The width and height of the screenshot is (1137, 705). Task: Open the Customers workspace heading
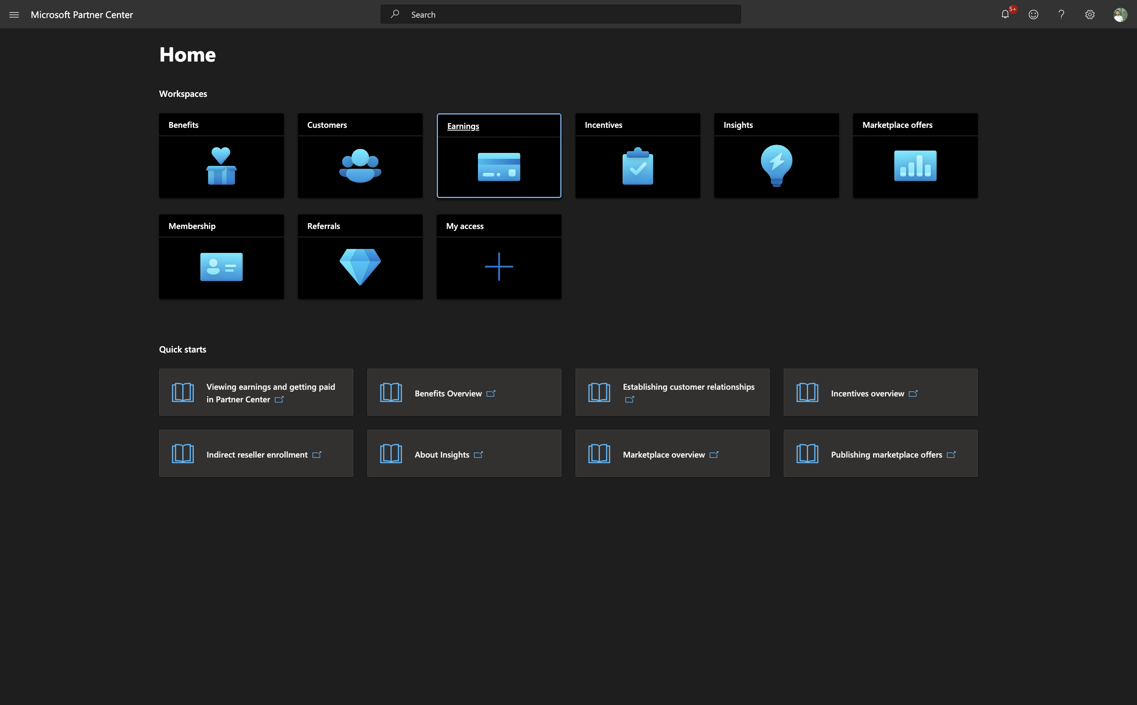pos(327,125)
